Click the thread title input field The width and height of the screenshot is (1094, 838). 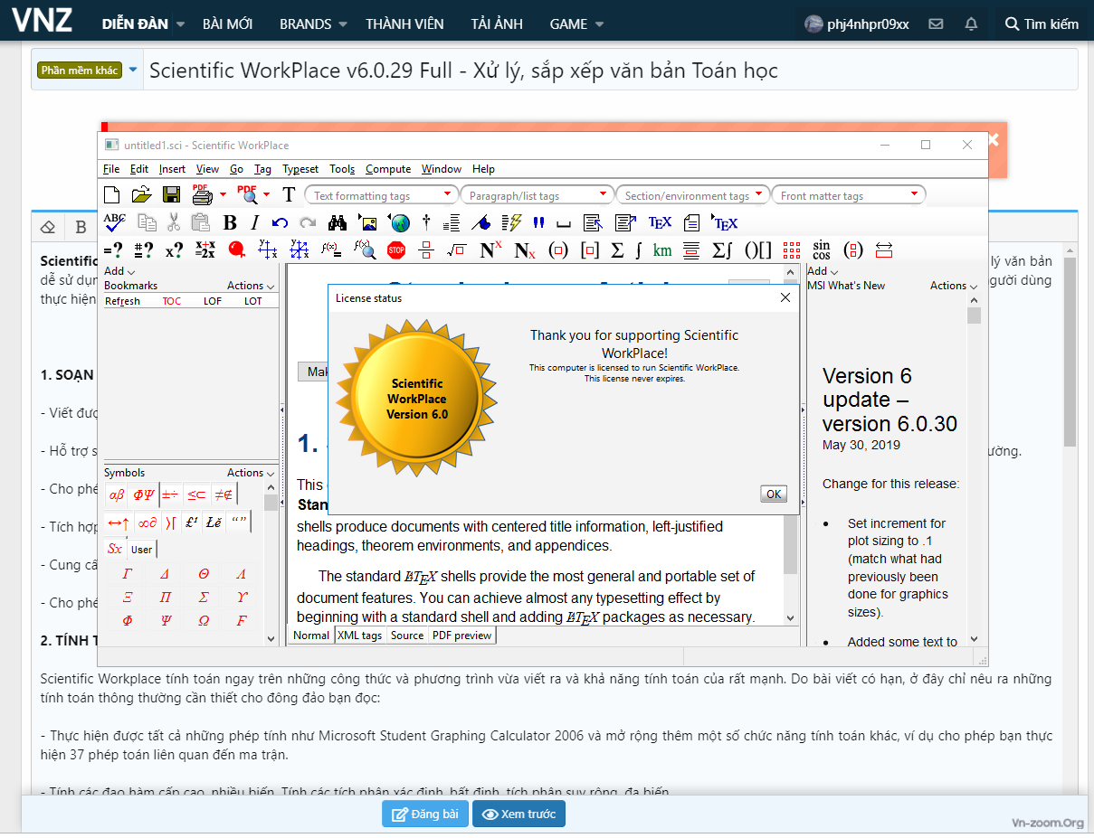click(x=611, y=71)
